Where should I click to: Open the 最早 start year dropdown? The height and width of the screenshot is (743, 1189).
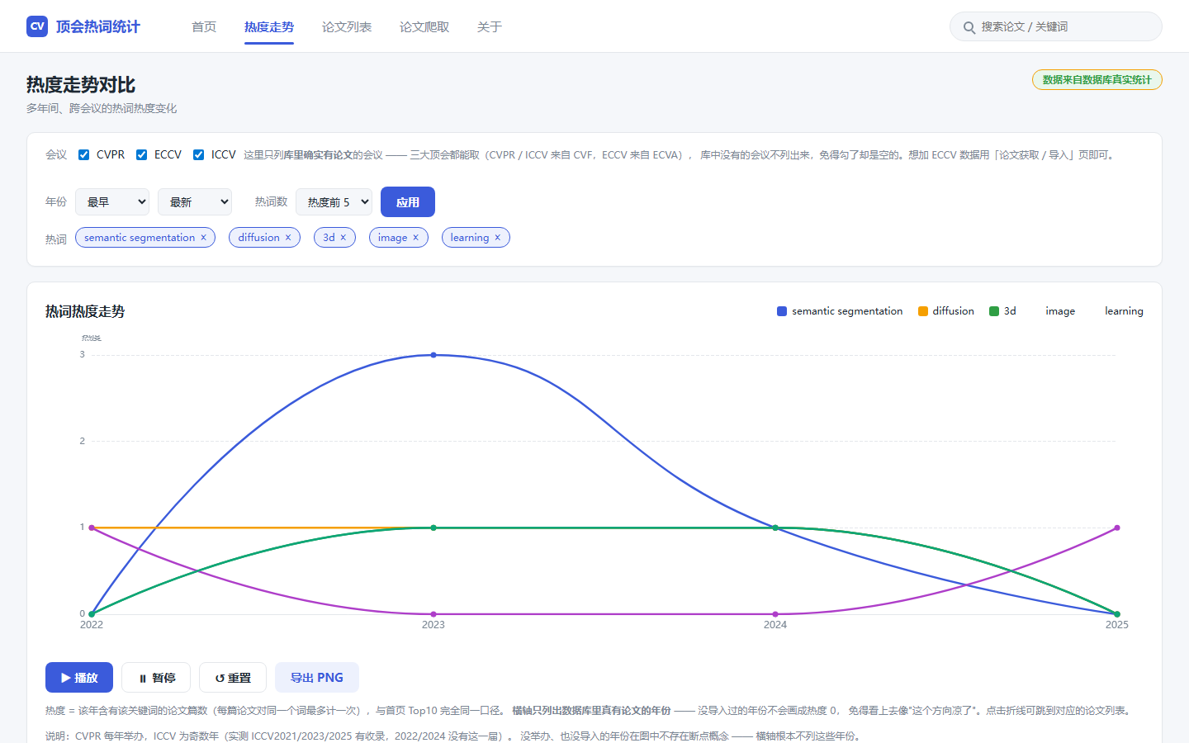[x=112, y=202]
